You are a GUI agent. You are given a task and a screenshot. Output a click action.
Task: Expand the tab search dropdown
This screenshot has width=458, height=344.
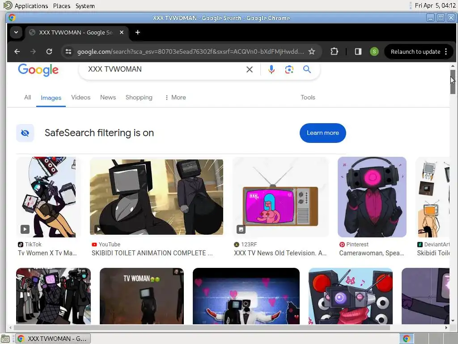pos(16,32)
